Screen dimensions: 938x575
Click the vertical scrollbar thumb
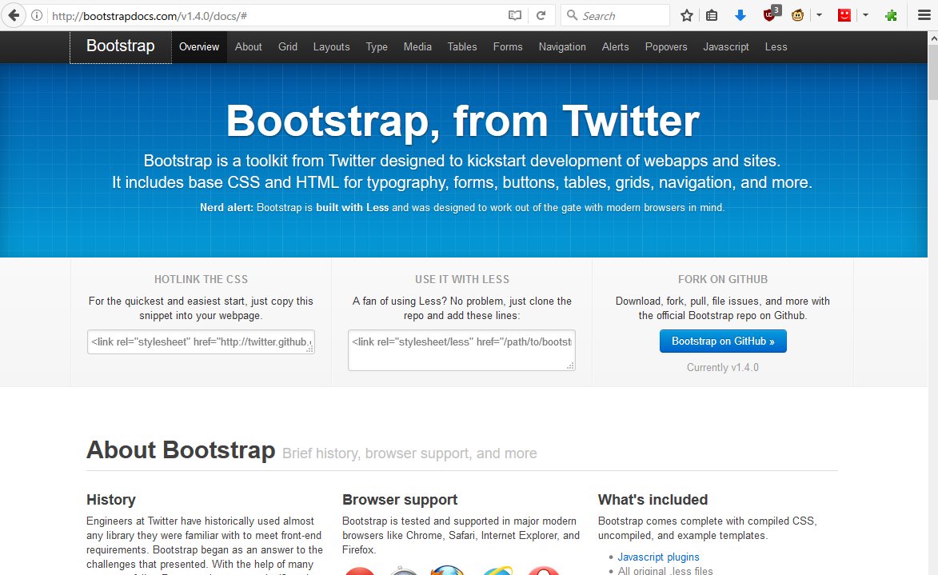[932, 72]
